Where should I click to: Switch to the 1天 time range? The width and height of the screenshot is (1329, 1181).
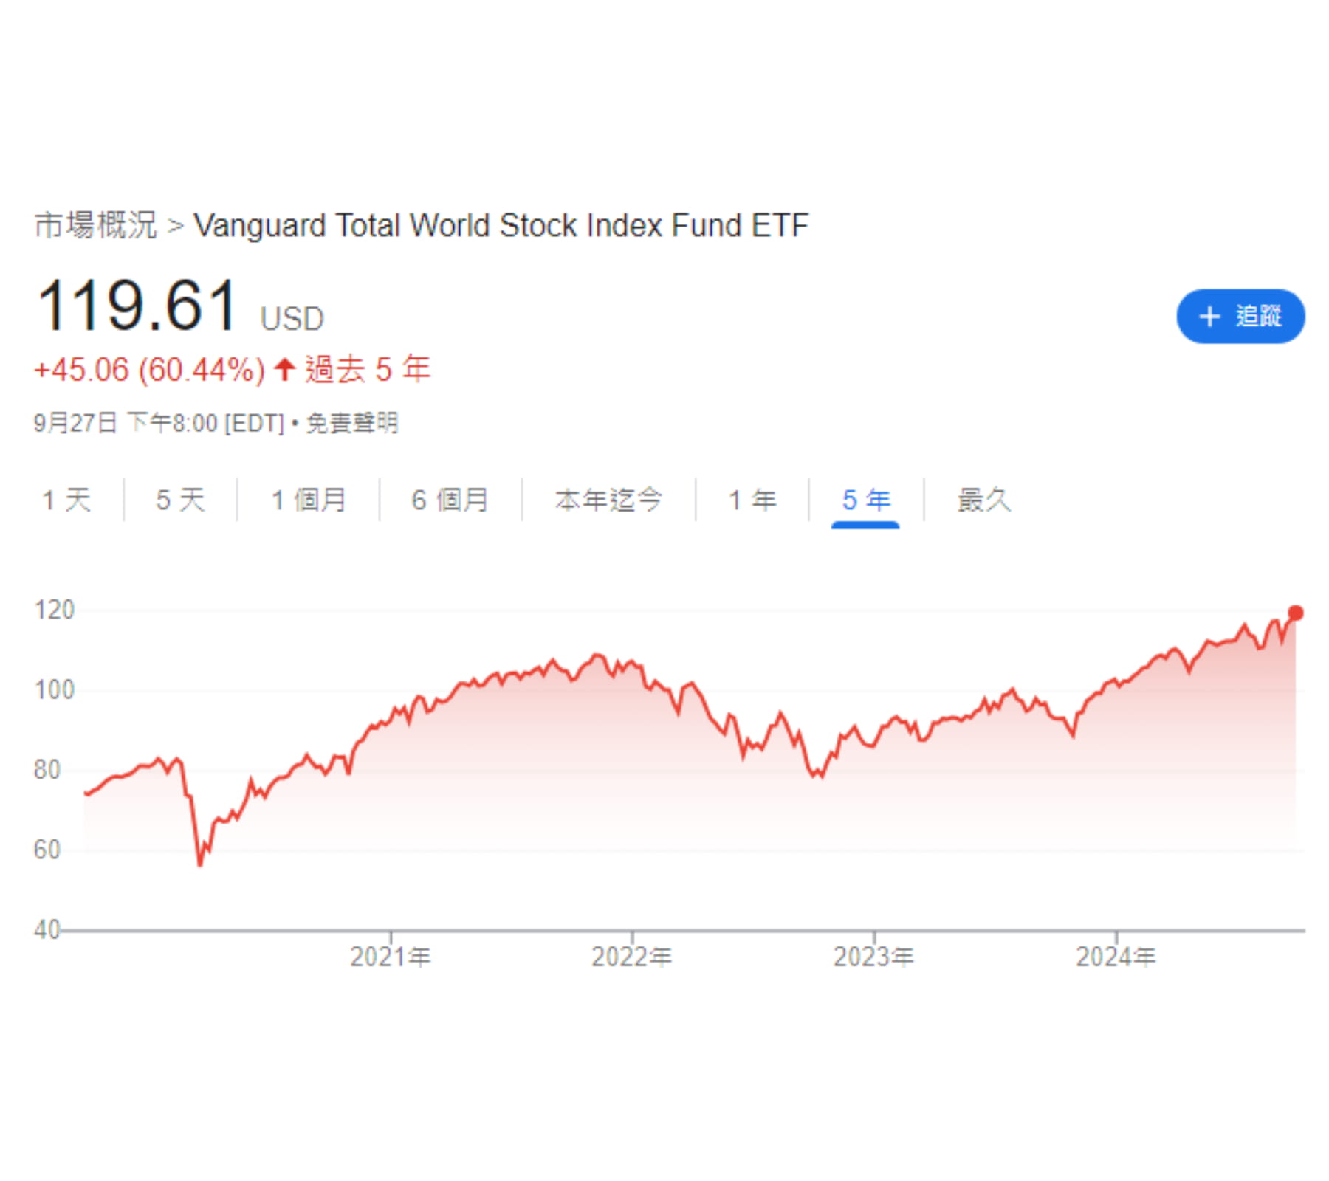click(66, 499)
